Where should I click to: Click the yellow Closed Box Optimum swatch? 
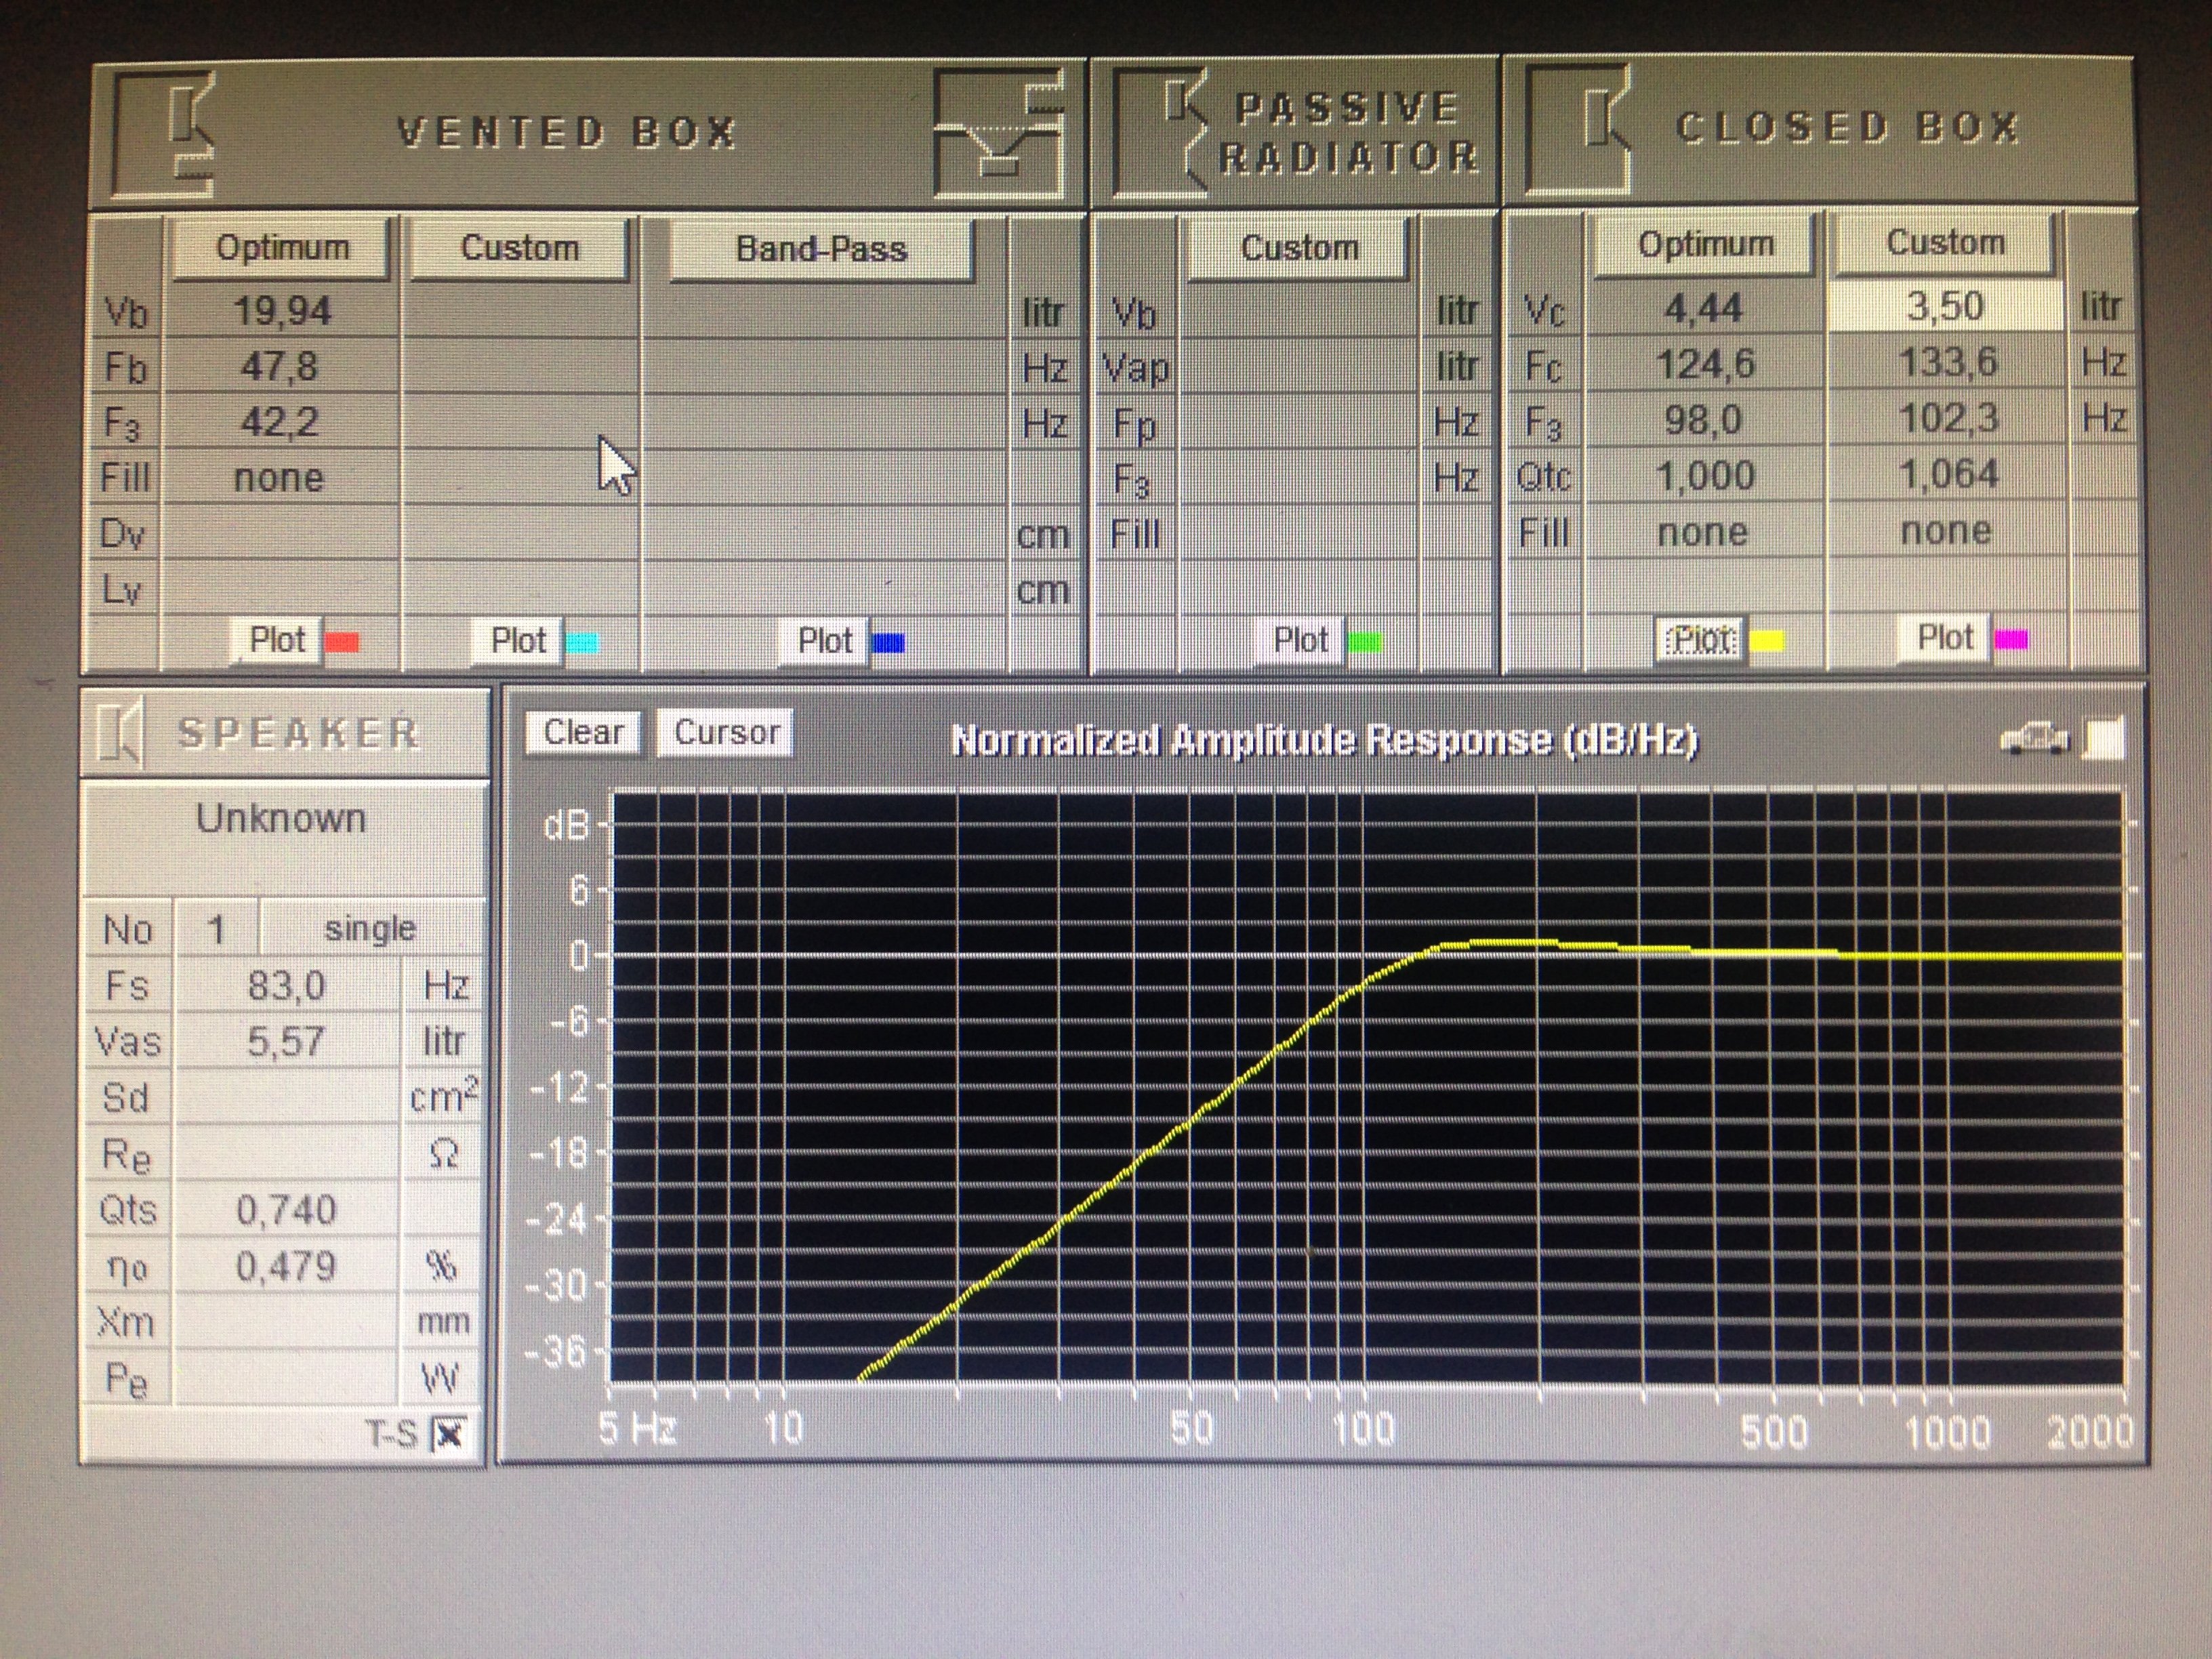point(1767,640)
